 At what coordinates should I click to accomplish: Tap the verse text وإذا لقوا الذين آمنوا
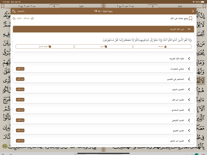(147, 40)
